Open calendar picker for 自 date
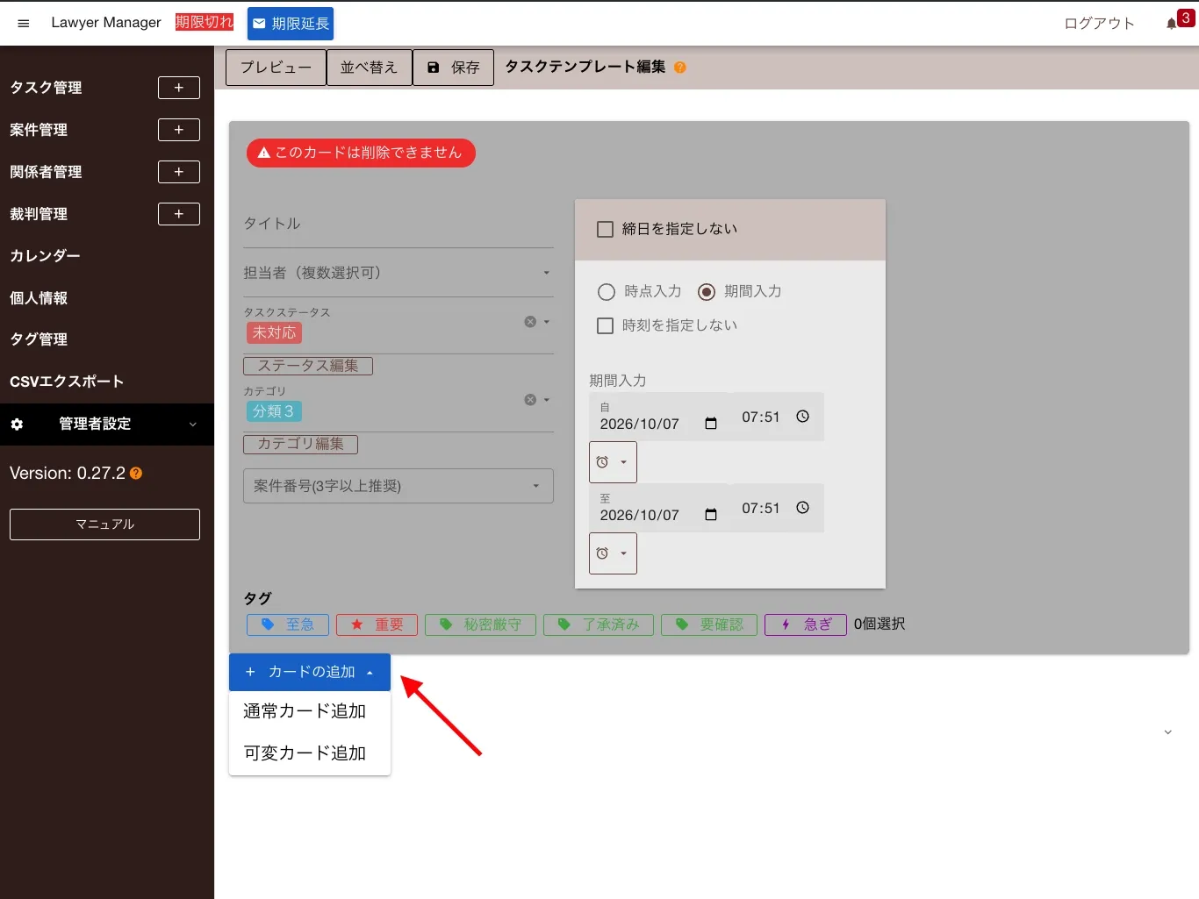 point(711,424)
